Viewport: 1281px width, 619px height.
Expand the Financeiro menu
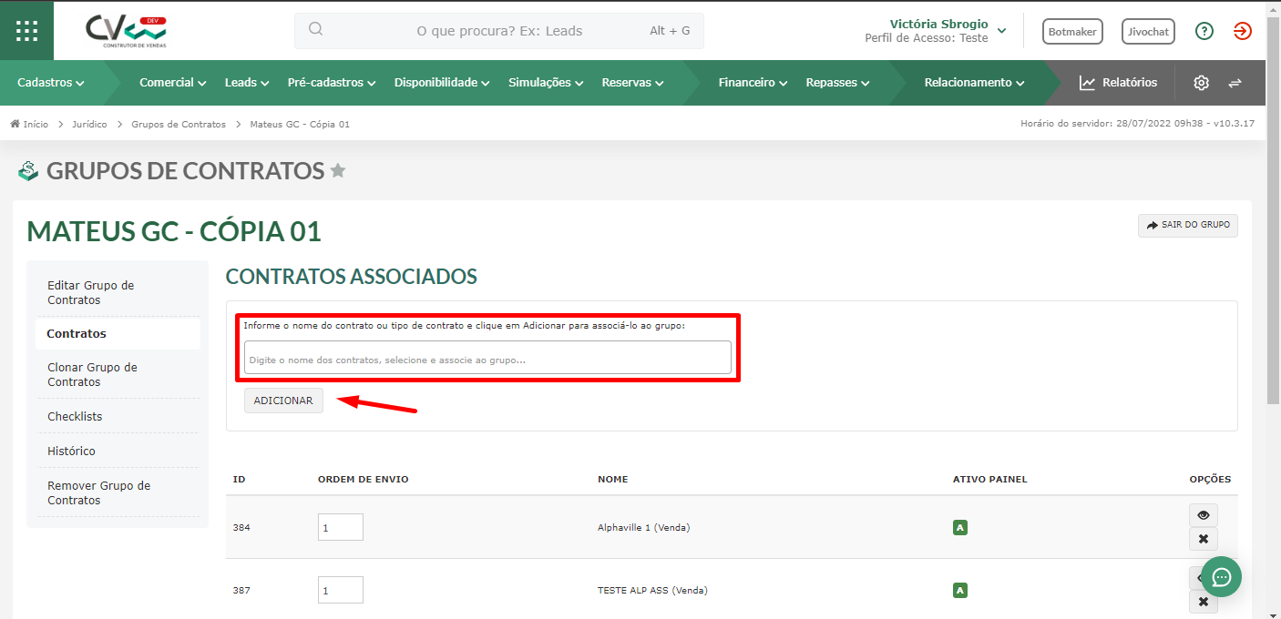753,83
